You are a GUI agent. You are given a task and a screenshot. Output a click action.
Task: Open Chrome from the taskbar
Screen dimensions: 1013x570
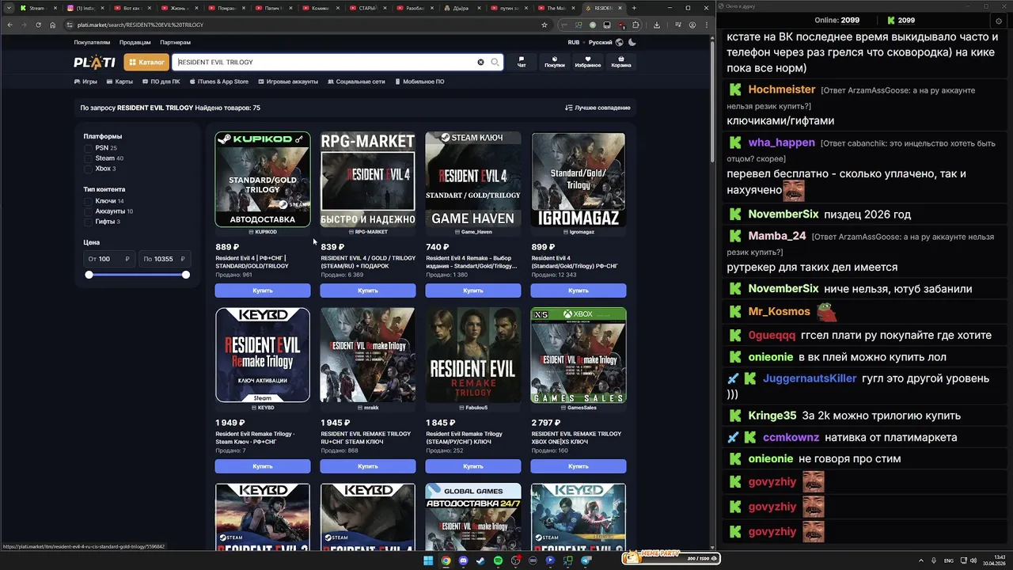[x=446, y=560]
